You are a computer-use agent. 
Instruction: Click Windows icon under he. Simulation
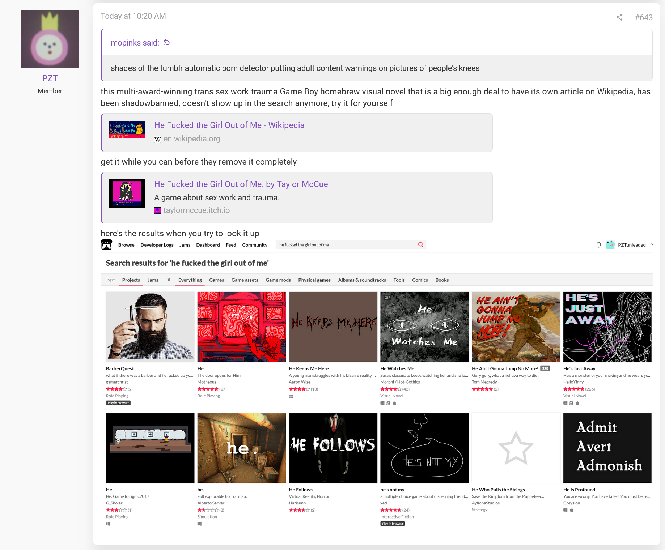coord(199,524)
